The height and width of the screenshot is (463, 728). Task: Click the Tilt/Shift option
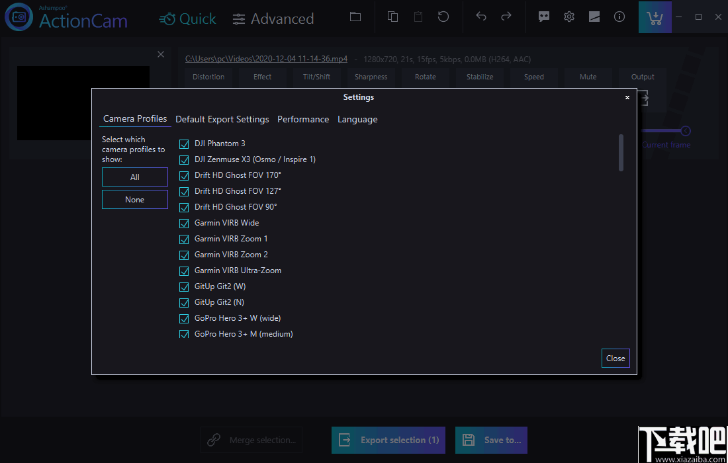point(316,77)
